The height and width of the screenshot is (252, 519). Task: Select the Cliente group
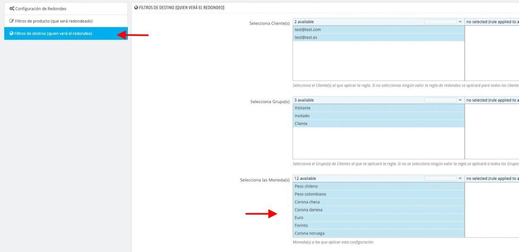point(379,123)
